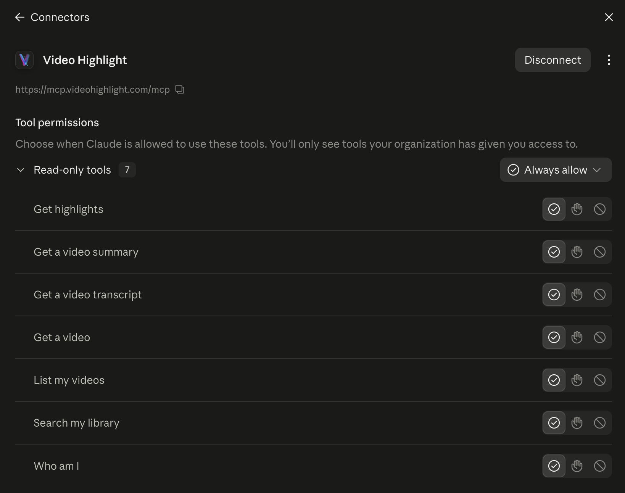
Task: Click the List my videos label
Action: tap(69, 380)
